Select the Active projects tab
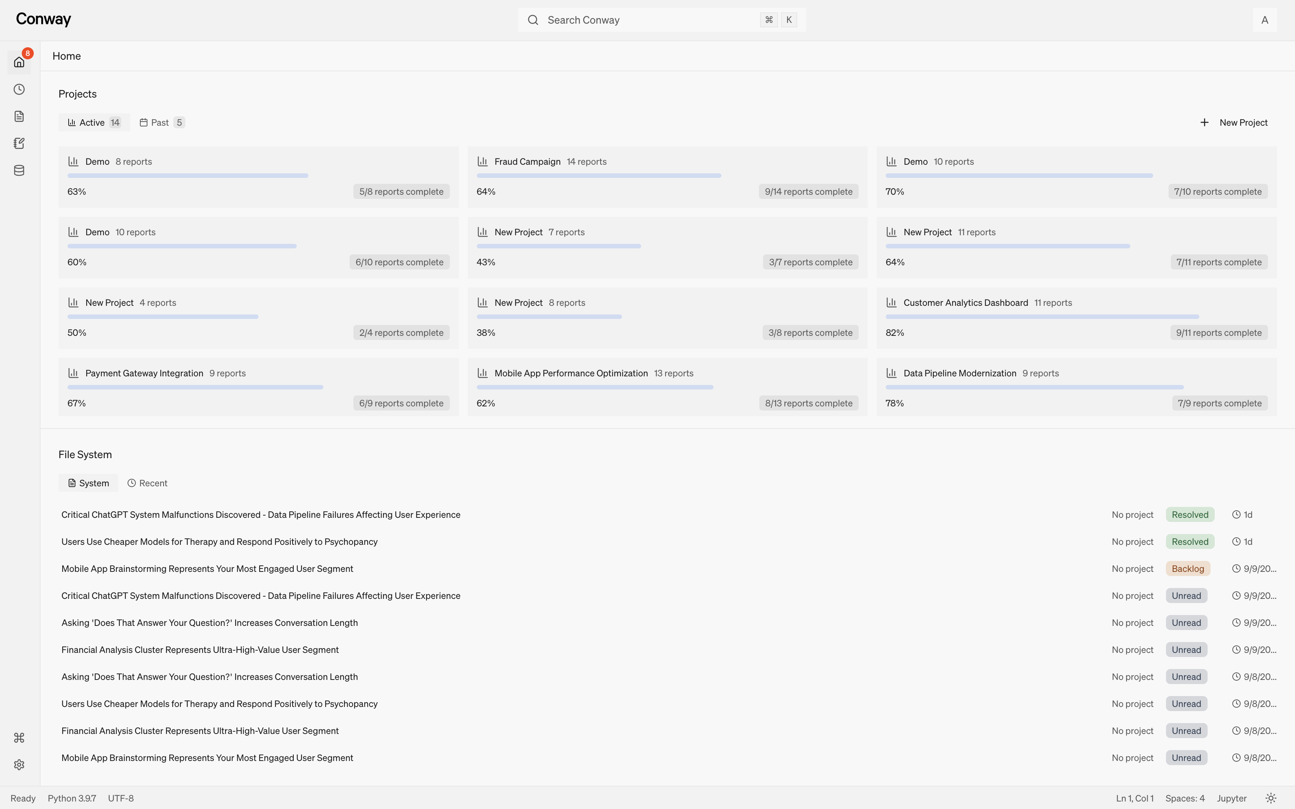 pos(94,122)
